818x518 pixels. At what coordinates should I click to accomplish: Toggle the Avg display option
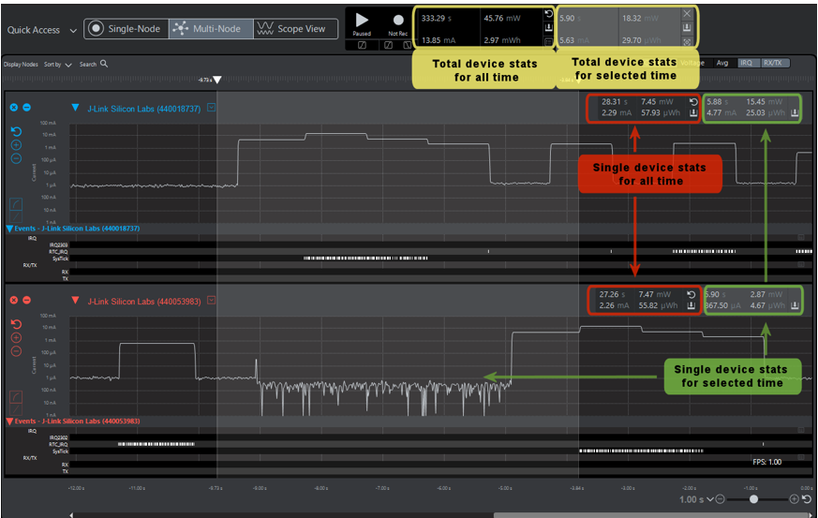tap(721, 63)
